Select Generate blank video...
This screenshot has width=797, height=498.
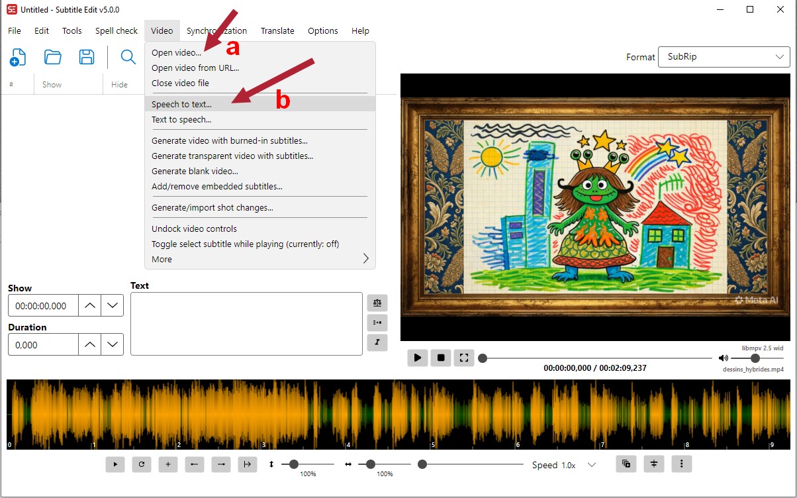[x=259, y=171]
